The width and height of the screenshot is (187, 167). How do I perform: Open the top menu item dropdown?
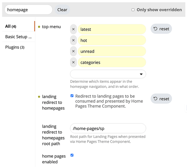point(108,74)
